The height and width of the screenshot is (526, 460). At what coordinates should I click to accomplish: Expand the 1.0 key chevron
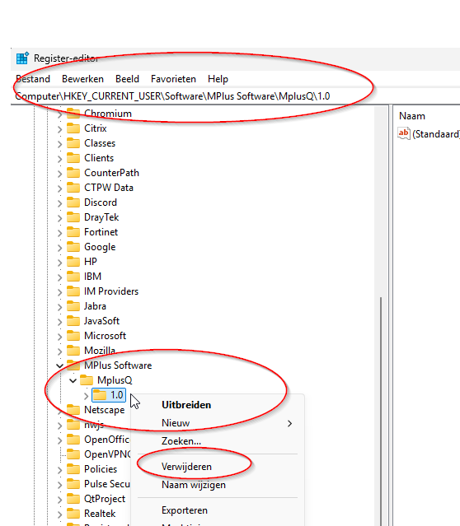[86, 396]
